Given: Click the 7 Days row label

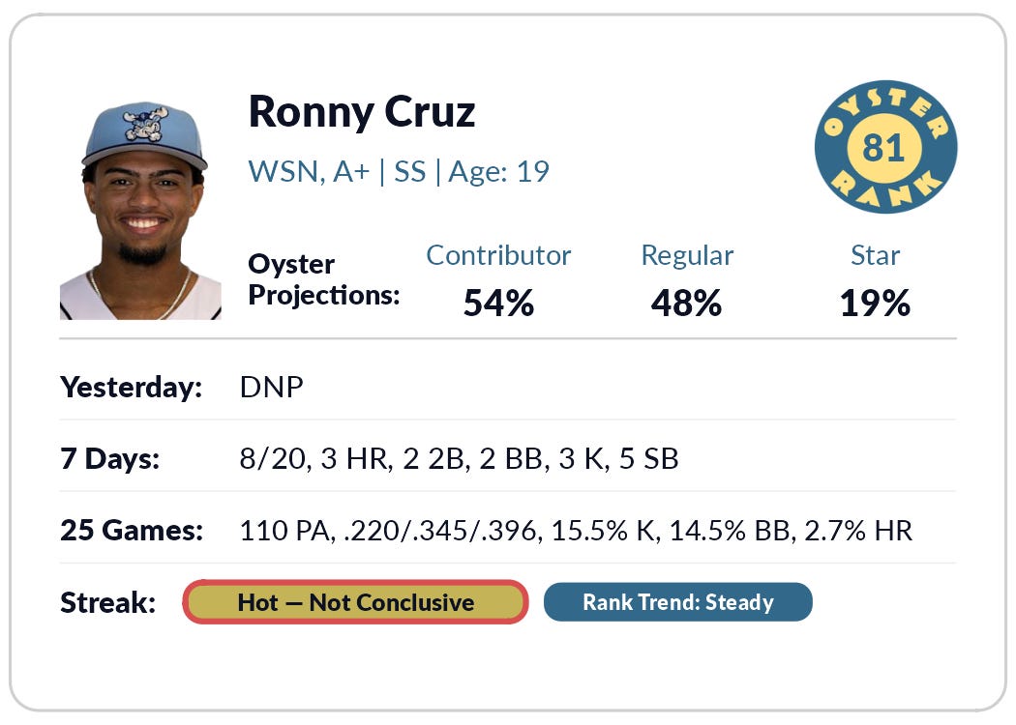Looking at the screenshot, I should click(109, 459).
